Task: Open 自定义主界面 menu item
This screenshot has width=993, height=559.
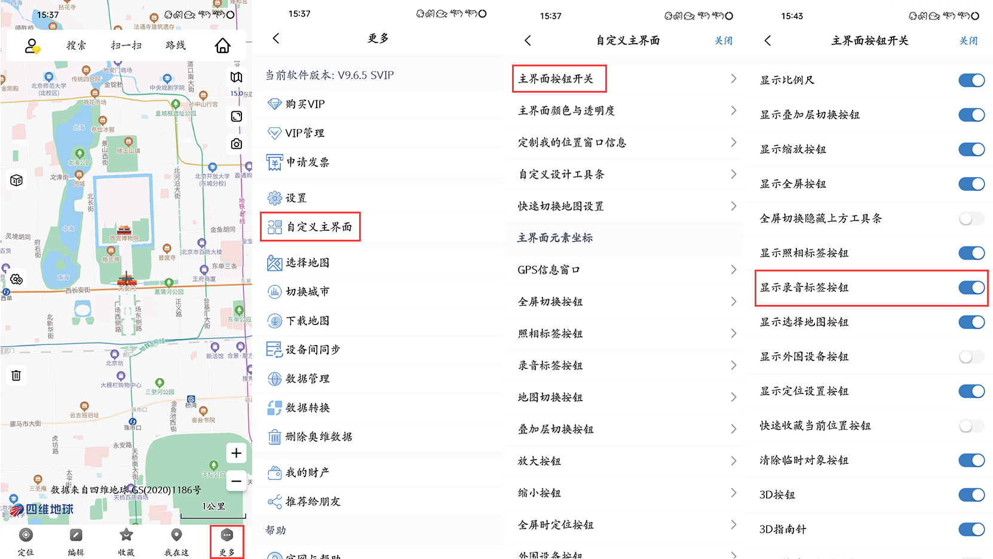Action: (311, 227)
